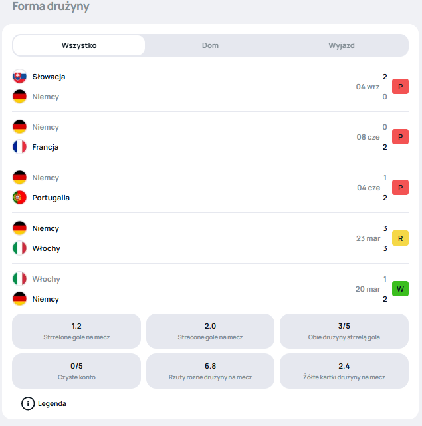Click red P badge for 04 wrz
The image size is (422, 426).
[x=400, y=86]
